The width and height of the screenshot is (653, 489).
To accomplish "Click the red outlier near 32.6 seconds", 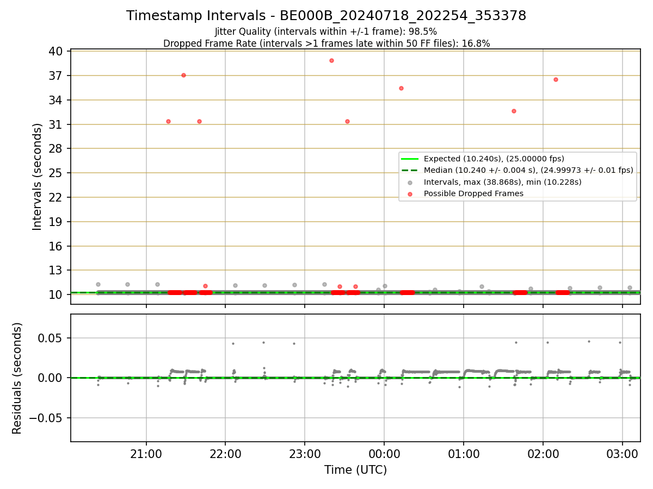I will (514, 111).
